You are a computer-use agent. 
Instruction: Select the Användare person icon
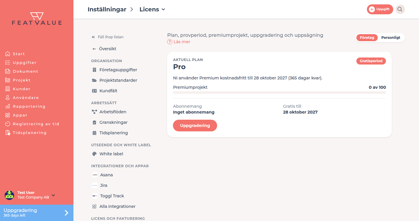pos(8,98)
